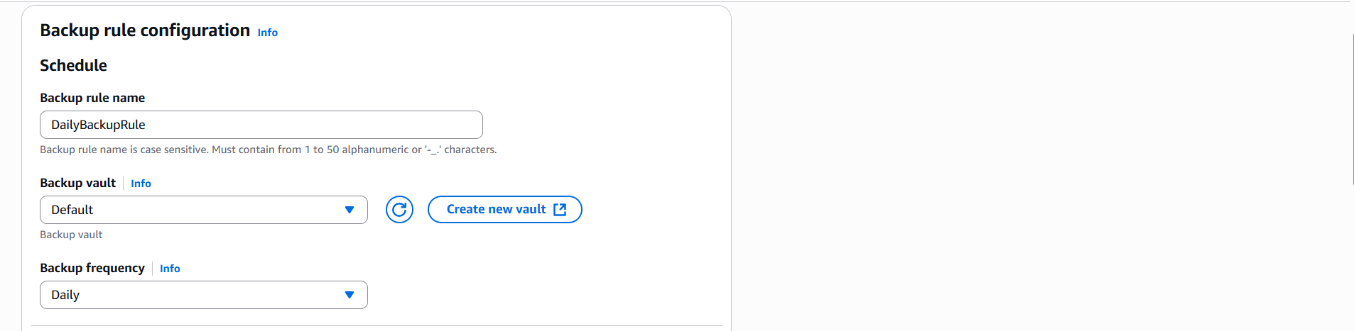
Task: Open the Daily backup frequency dropdown
Action: click(204, 295)
